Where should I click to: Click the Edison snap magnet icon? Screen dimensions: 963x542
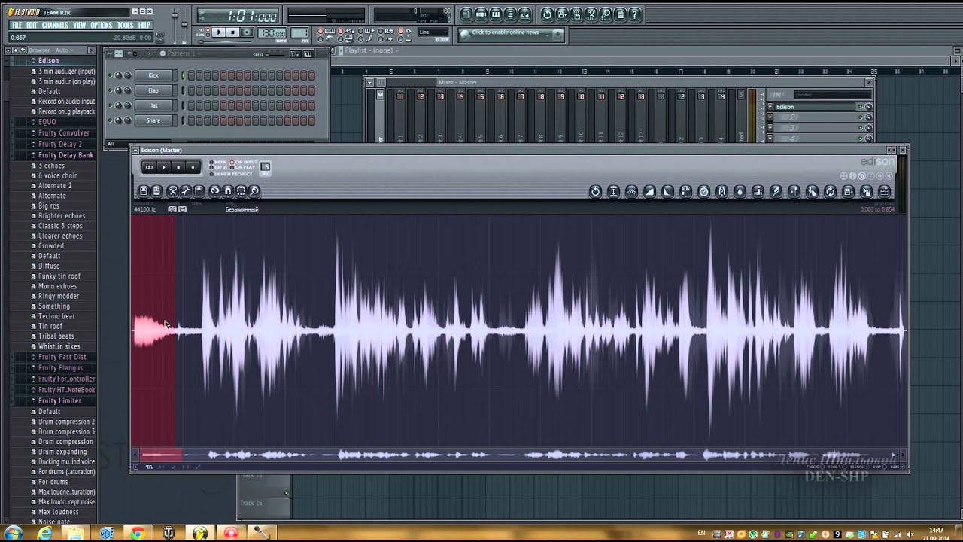click(x=228, y=191)
